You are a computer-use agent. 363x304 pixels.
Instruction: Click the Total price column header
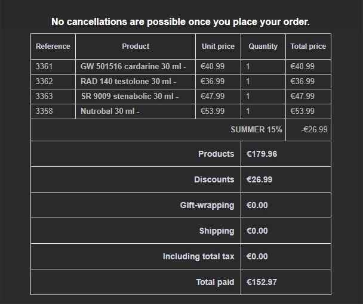click(308, 46)
